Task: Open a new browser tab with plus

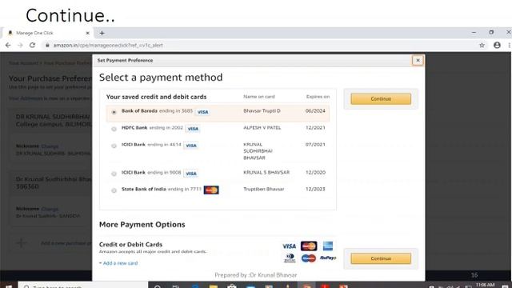Action: click(102, 33)
